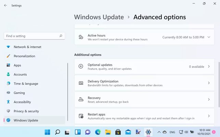Open the clock showing 10:51 AM

tap(204, 132)
